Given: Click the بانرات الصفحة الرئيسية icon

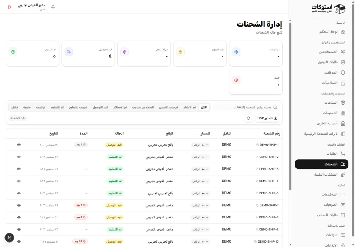Looking at the screenshot, I should pyautogui.click(x=343, y=134).
